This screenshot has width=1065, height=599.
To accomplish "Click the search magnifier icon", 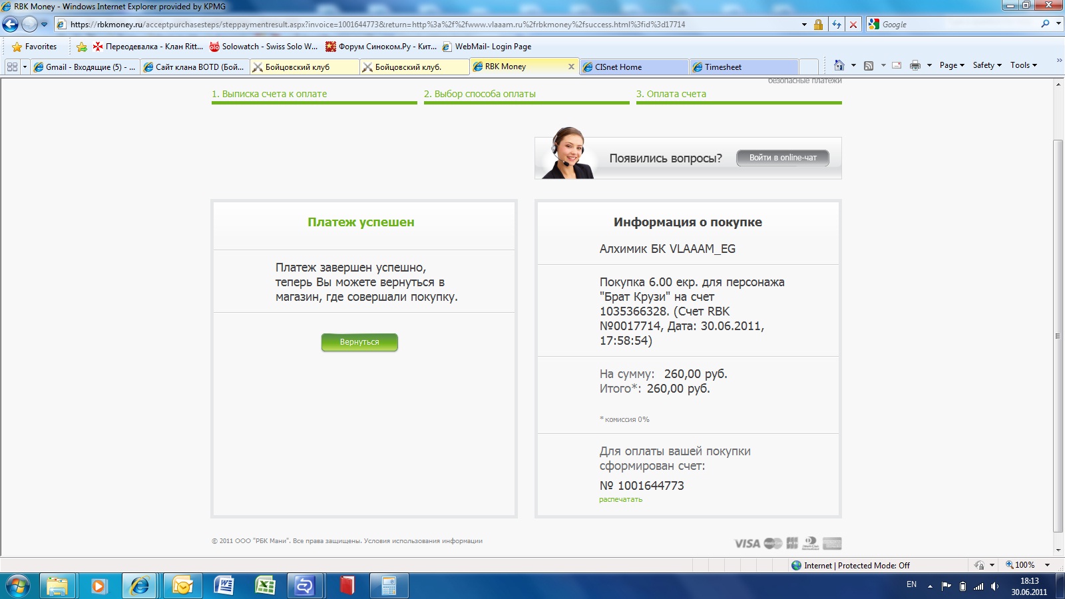I will point(1045,24).
